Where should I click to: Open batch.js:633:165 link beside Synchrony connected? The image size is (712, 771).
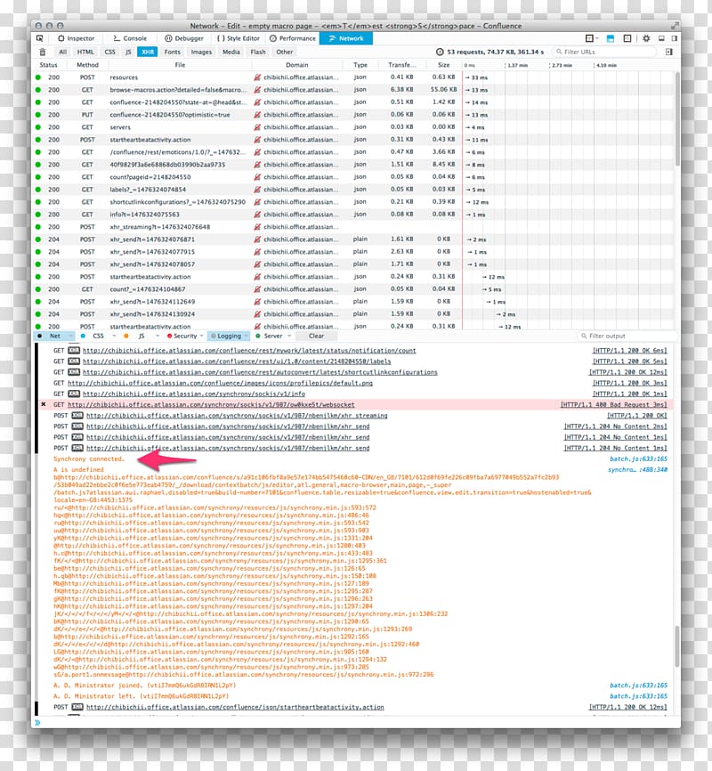point(638,459)
